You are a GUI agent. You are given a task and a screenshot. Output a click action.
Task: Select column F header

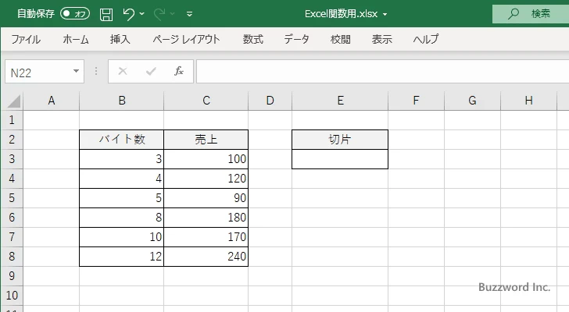click(x=417, y=101)
